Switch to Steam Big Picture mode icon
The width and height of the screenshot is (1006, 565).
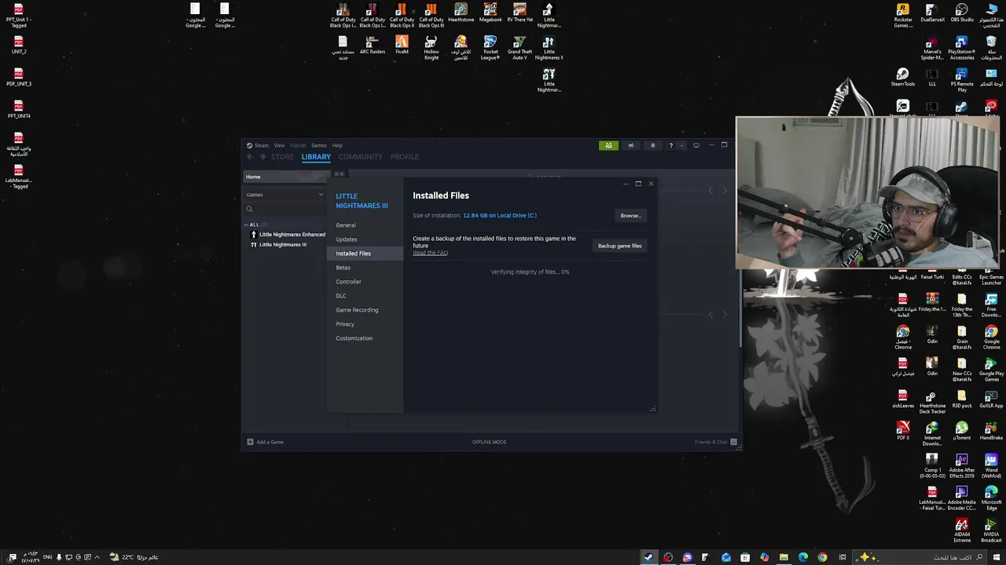696,145
